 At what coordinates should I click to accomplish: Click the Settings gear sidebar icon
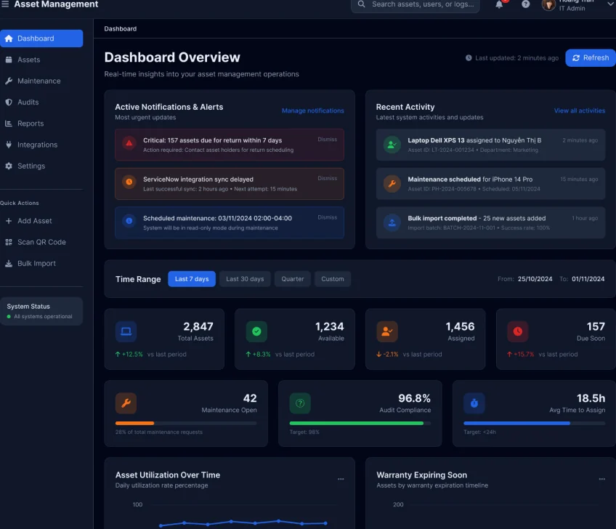[x=9, y=166]
